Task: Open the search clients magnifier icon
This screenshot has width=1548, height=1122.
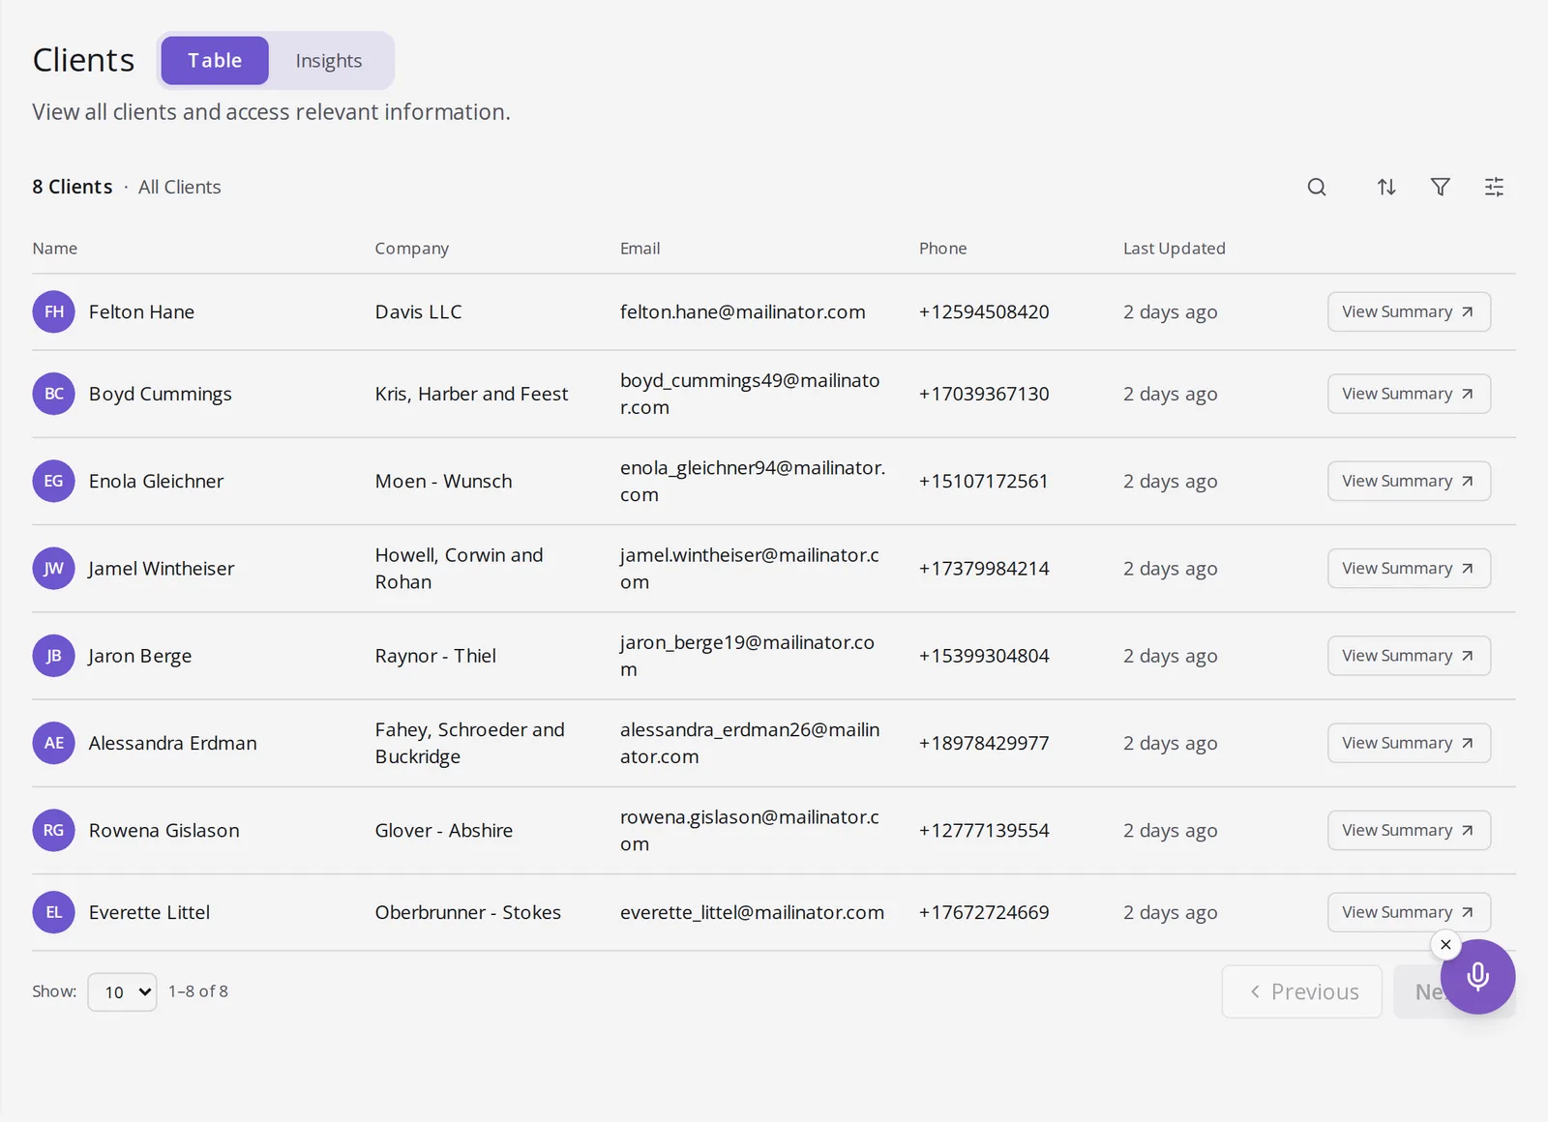Action: (x=1317, y=187)
